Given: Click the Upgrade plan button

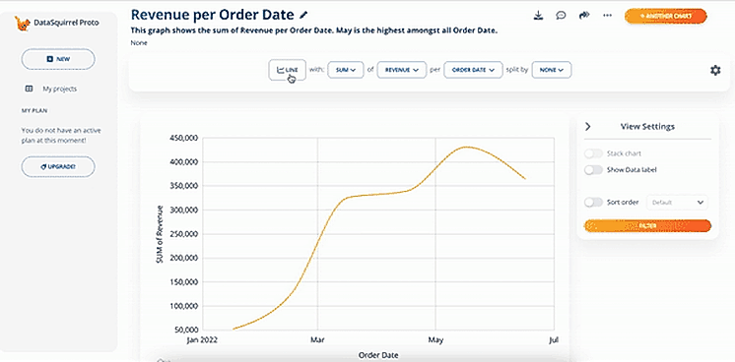Looking at the screenshot, I should click(58, 166).
